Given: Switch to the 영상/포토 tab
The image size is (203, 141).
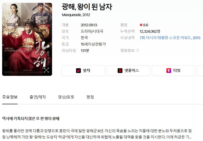Looking at the screenshot, I should click(x=66, y=97).
